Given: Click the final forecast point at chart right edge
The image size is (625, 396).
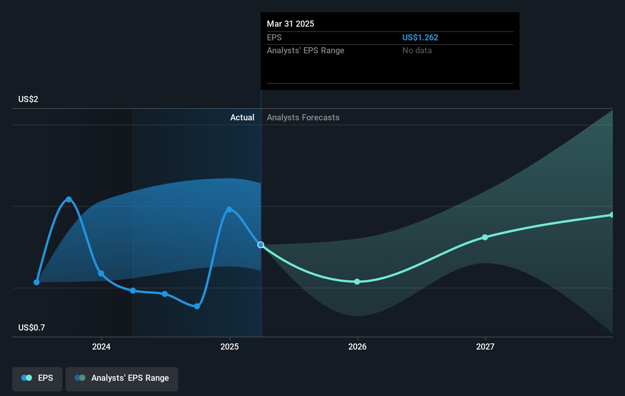Looking at the screenshot, I should pyautogui.click(x=612, y=215).
